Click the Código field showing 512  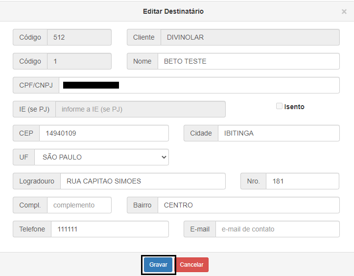click(x=79, y=37)
